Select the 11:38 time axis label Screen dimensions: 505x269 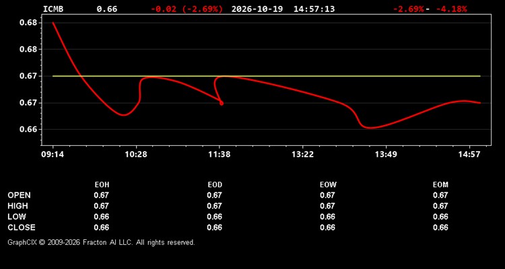[x=220, y=155]
